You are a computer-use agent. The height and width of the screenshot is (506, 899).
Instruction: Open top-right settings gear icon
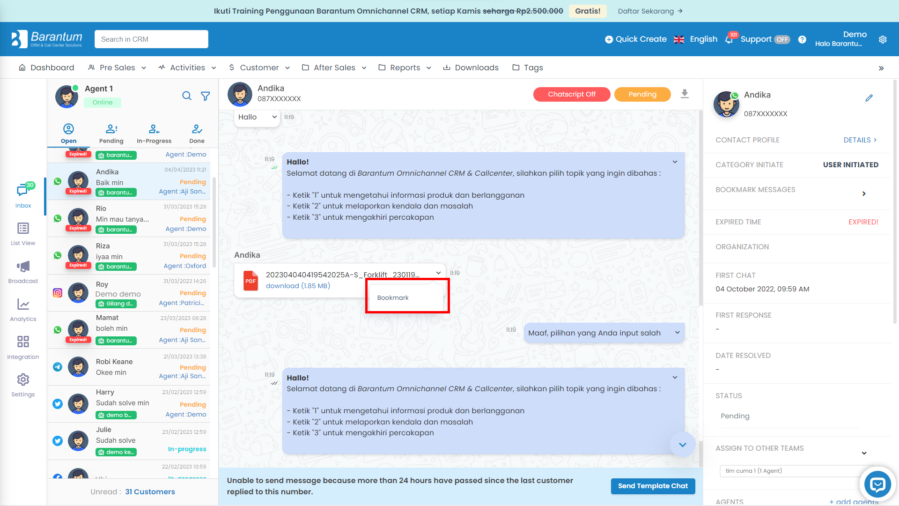(883, 39)
